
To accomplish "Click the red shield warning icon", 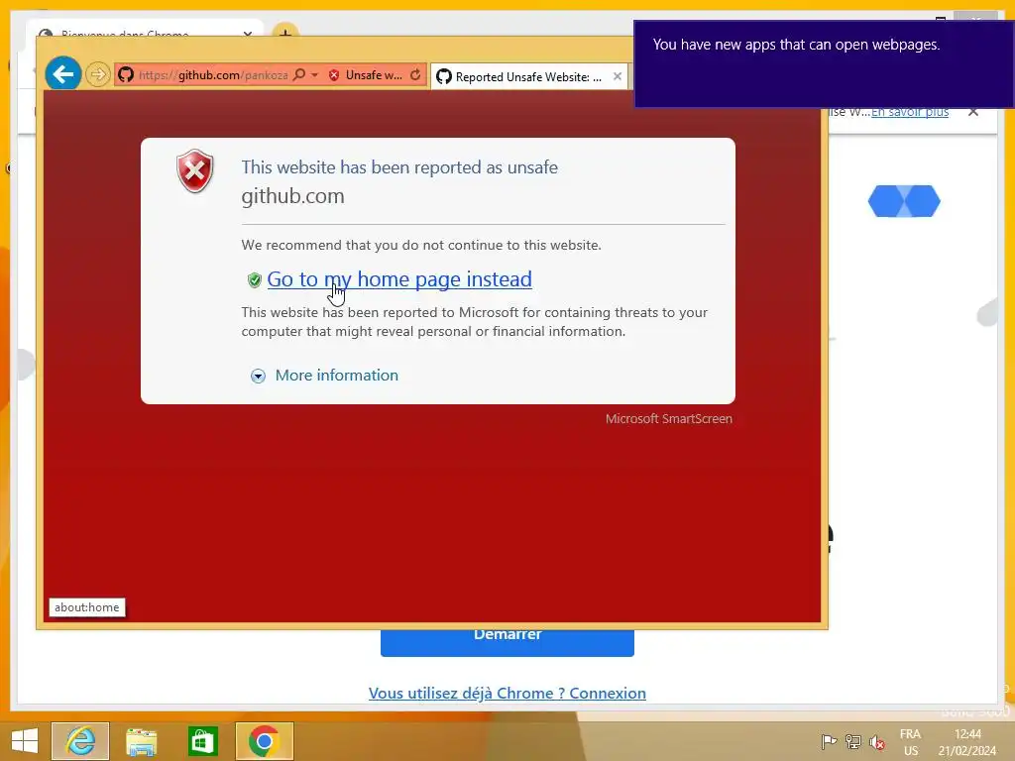I will [195, 170].
